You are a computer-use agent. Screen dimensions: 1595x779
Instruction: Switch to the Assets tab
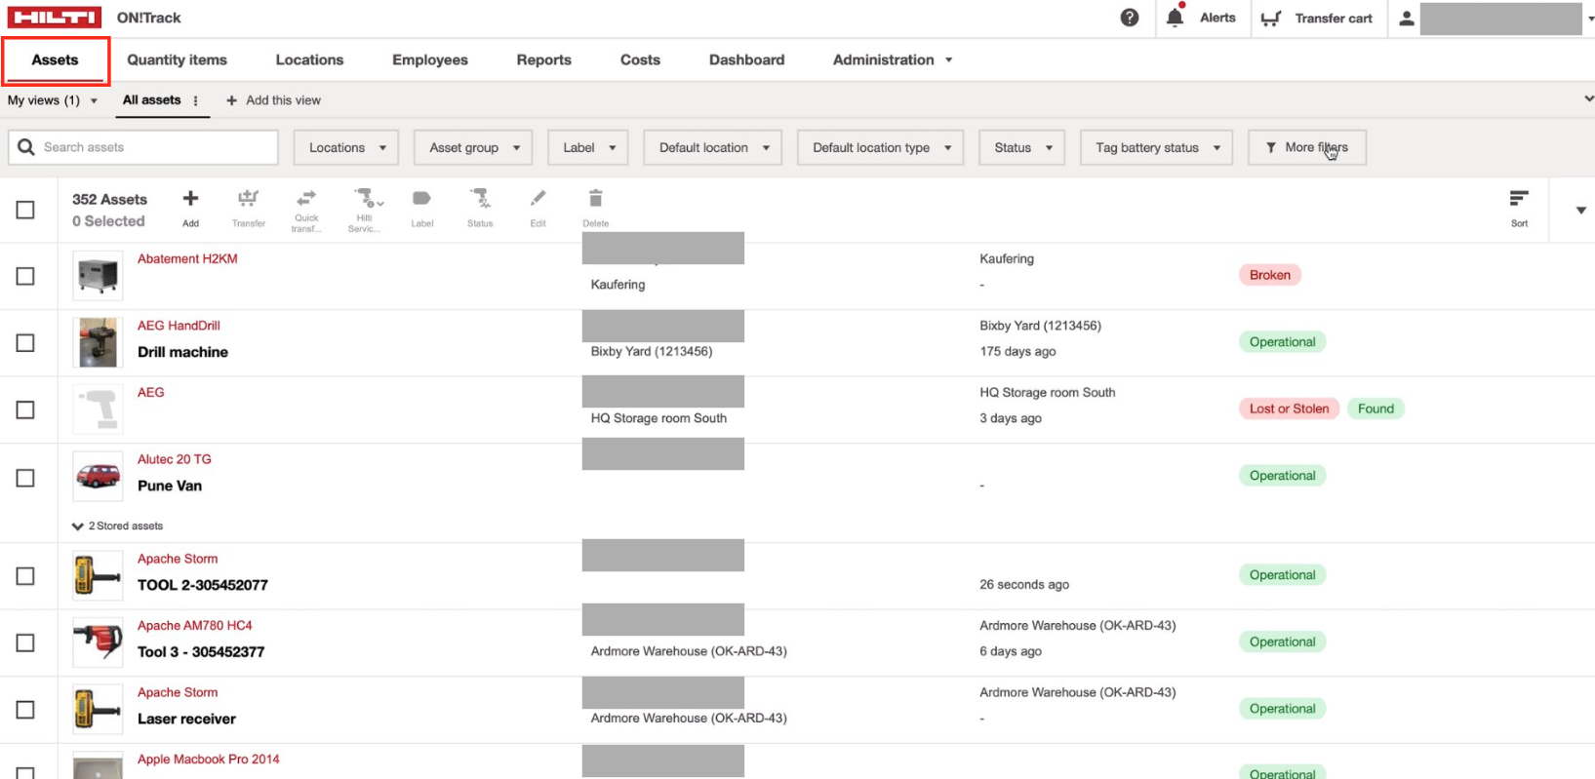[x=55, y=59]
